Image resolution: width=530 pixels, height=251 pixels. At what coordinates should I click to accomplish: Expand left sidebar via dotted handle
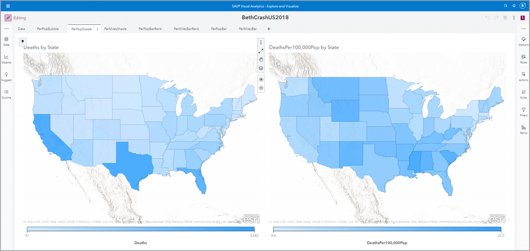pos(6,29)
